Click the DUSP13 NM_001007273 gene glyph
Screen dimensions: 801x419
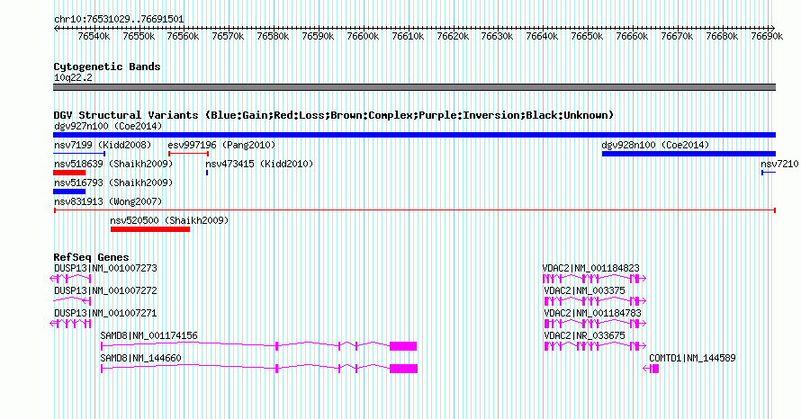[x=70, y=279]
